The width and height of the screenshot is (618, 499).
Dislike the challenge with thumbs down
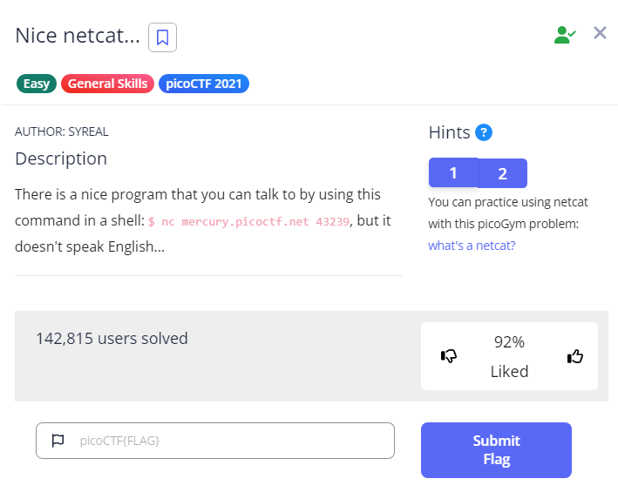pyautogui.click(x=450, y=355)
